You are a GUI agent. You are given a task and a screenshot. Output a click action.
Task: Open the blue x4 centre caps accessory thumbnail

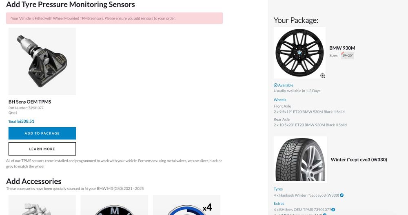pyautogui.click(x=186, y=206)
